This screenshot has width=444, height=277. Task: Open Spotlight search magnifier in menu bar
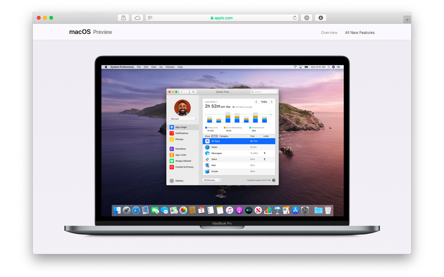pyautogui.click(x=329, y=67)
